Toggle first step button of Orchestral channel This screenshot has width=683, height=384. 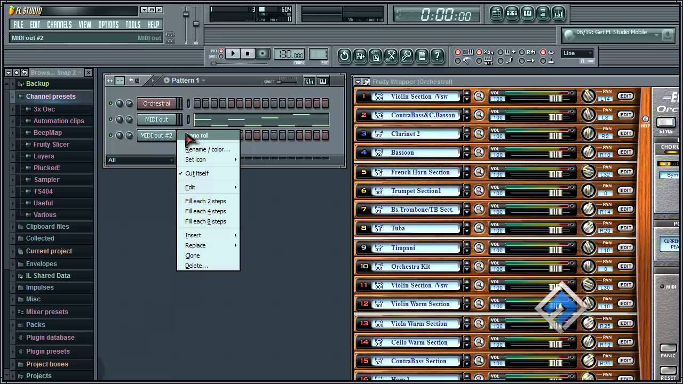[197, 103]
